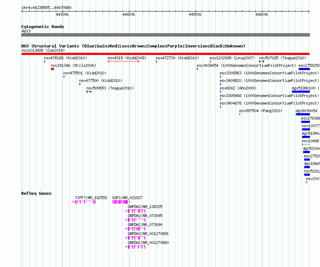Screen dimensions: 320x267
Task: Select the red nsv4319 loss span glyph
Action: (123, 61)
